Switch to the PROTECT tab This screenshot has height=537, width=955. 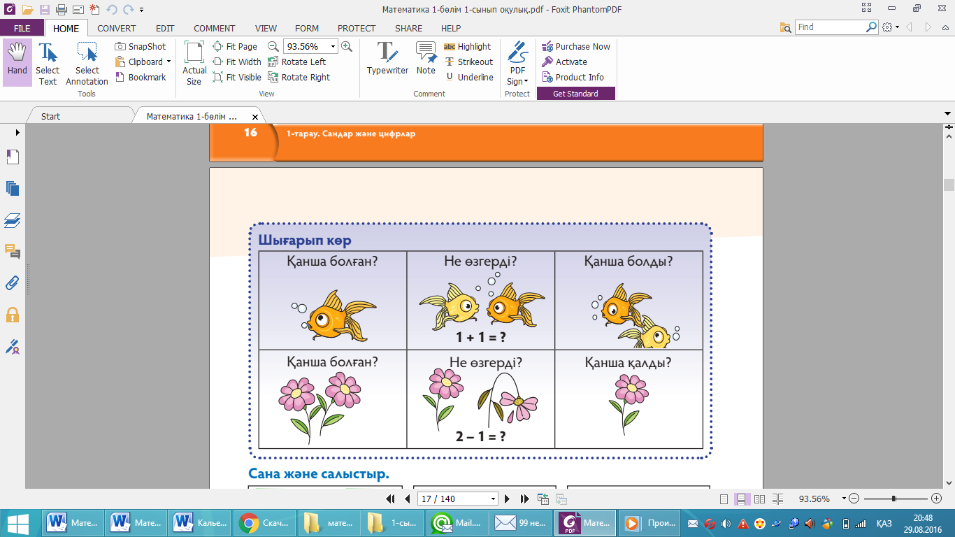pos(357,28)
